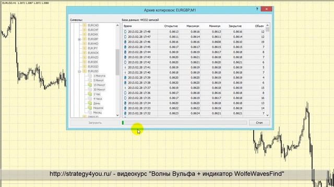
Task: Select the row 2013.02.28 17:38
Action: tap(194, 83)
